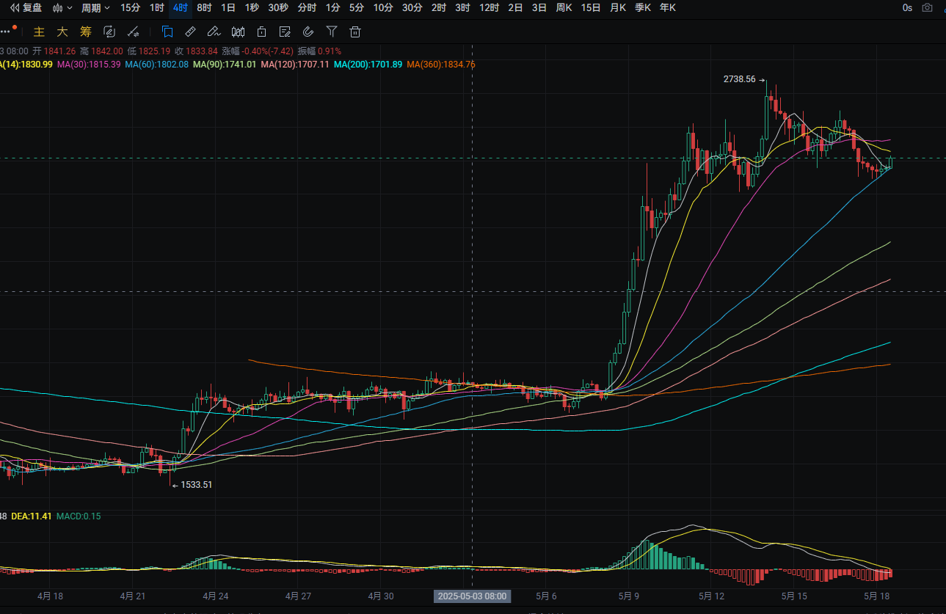946x614 pixels.
Task: Switch to the 周K weekly timeframe
Action: click(564, 8)
